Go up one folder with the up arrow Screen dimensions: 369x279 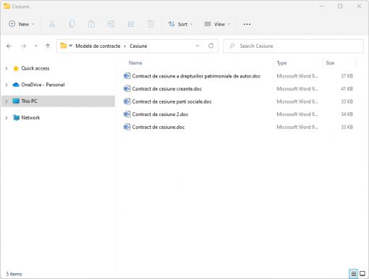48,46
